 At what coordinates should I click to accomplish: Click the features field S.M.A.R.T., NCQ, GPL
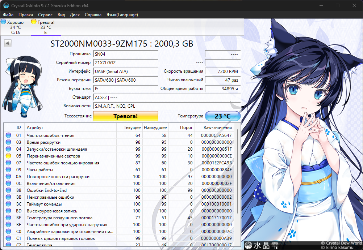167,106
